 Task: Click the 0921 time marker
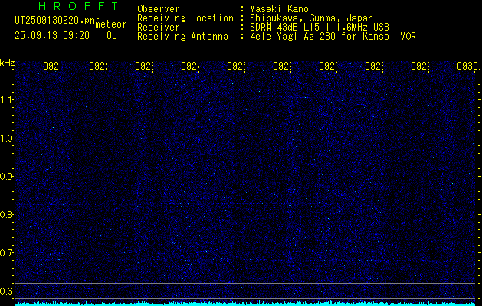click(x=52, y=66)
